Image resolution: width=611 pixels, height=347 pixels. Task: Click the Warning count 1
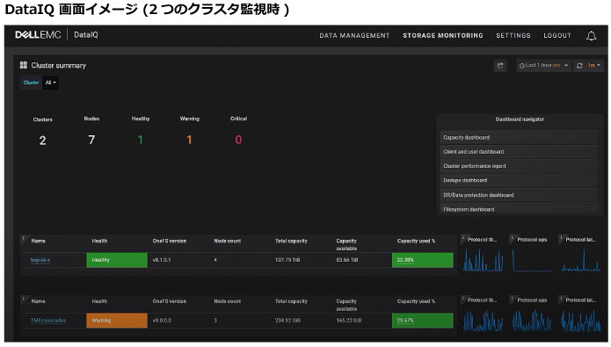click(189, 140)
